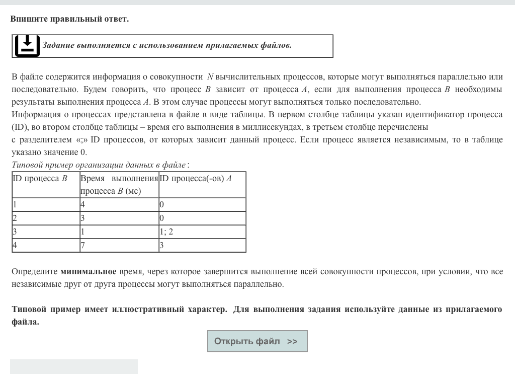The image size is (515, 388).
Task: Click the process ID cell in row 1
Action: 45,205
